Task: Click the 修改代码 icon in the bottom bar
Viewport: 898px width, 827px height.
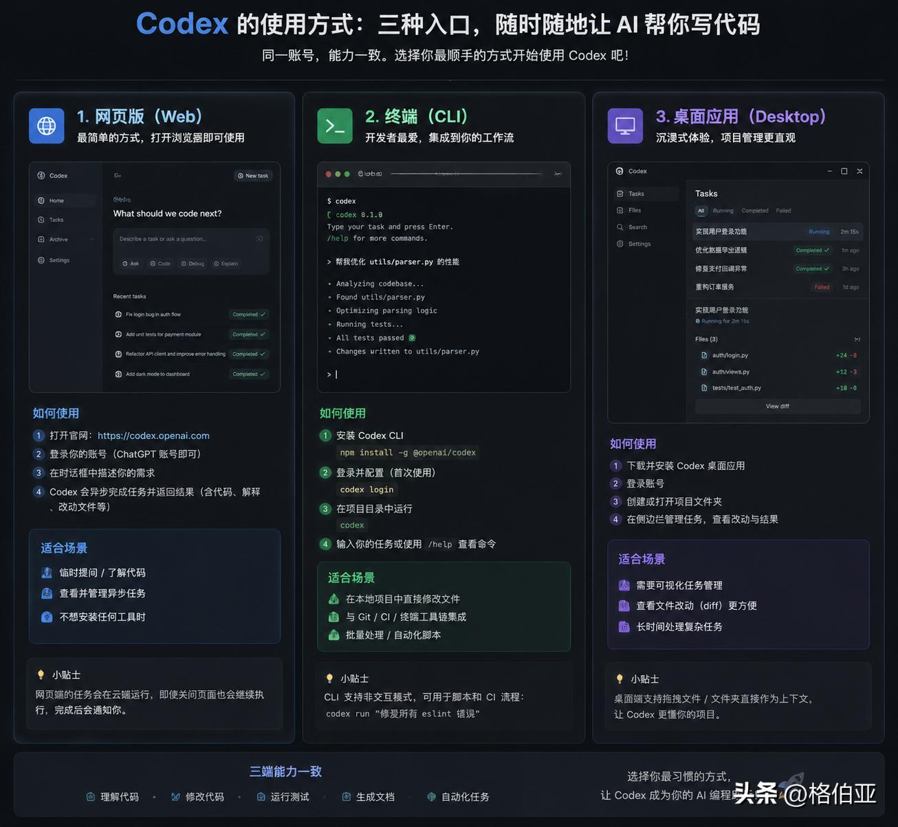Action: point(176,797)
